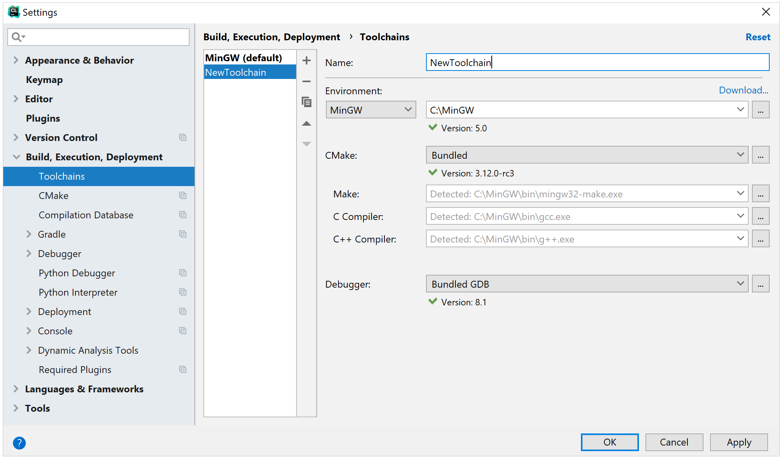Open the Bundled GDB debugger dropdown
This screenshot has width=783, height=458.
click(x=587, y=284)
